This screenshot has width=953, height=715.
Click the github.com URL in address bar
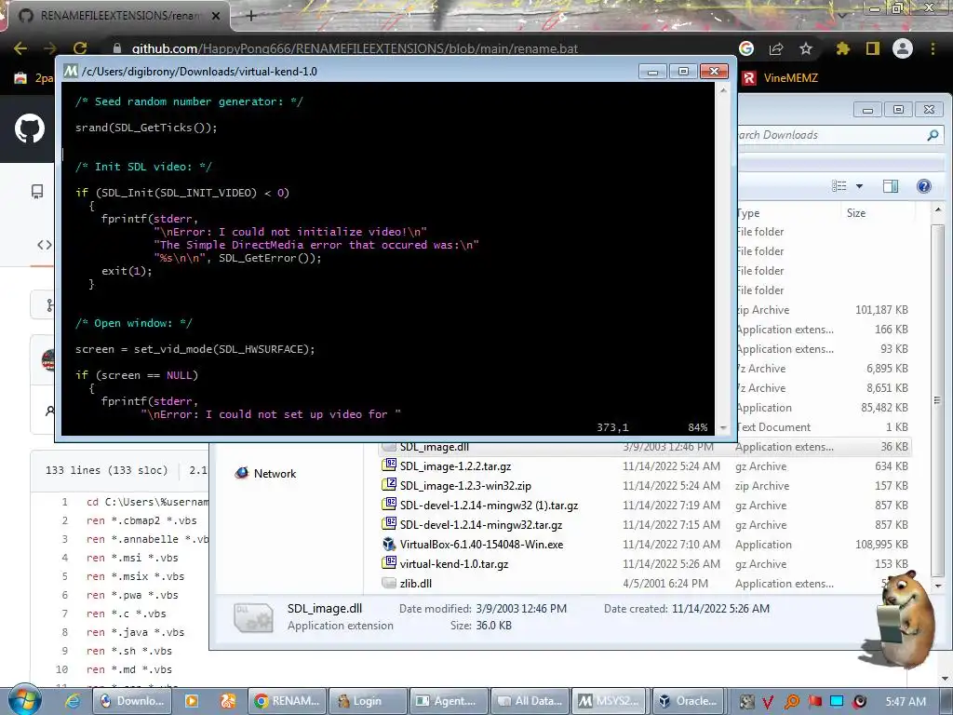355,48
